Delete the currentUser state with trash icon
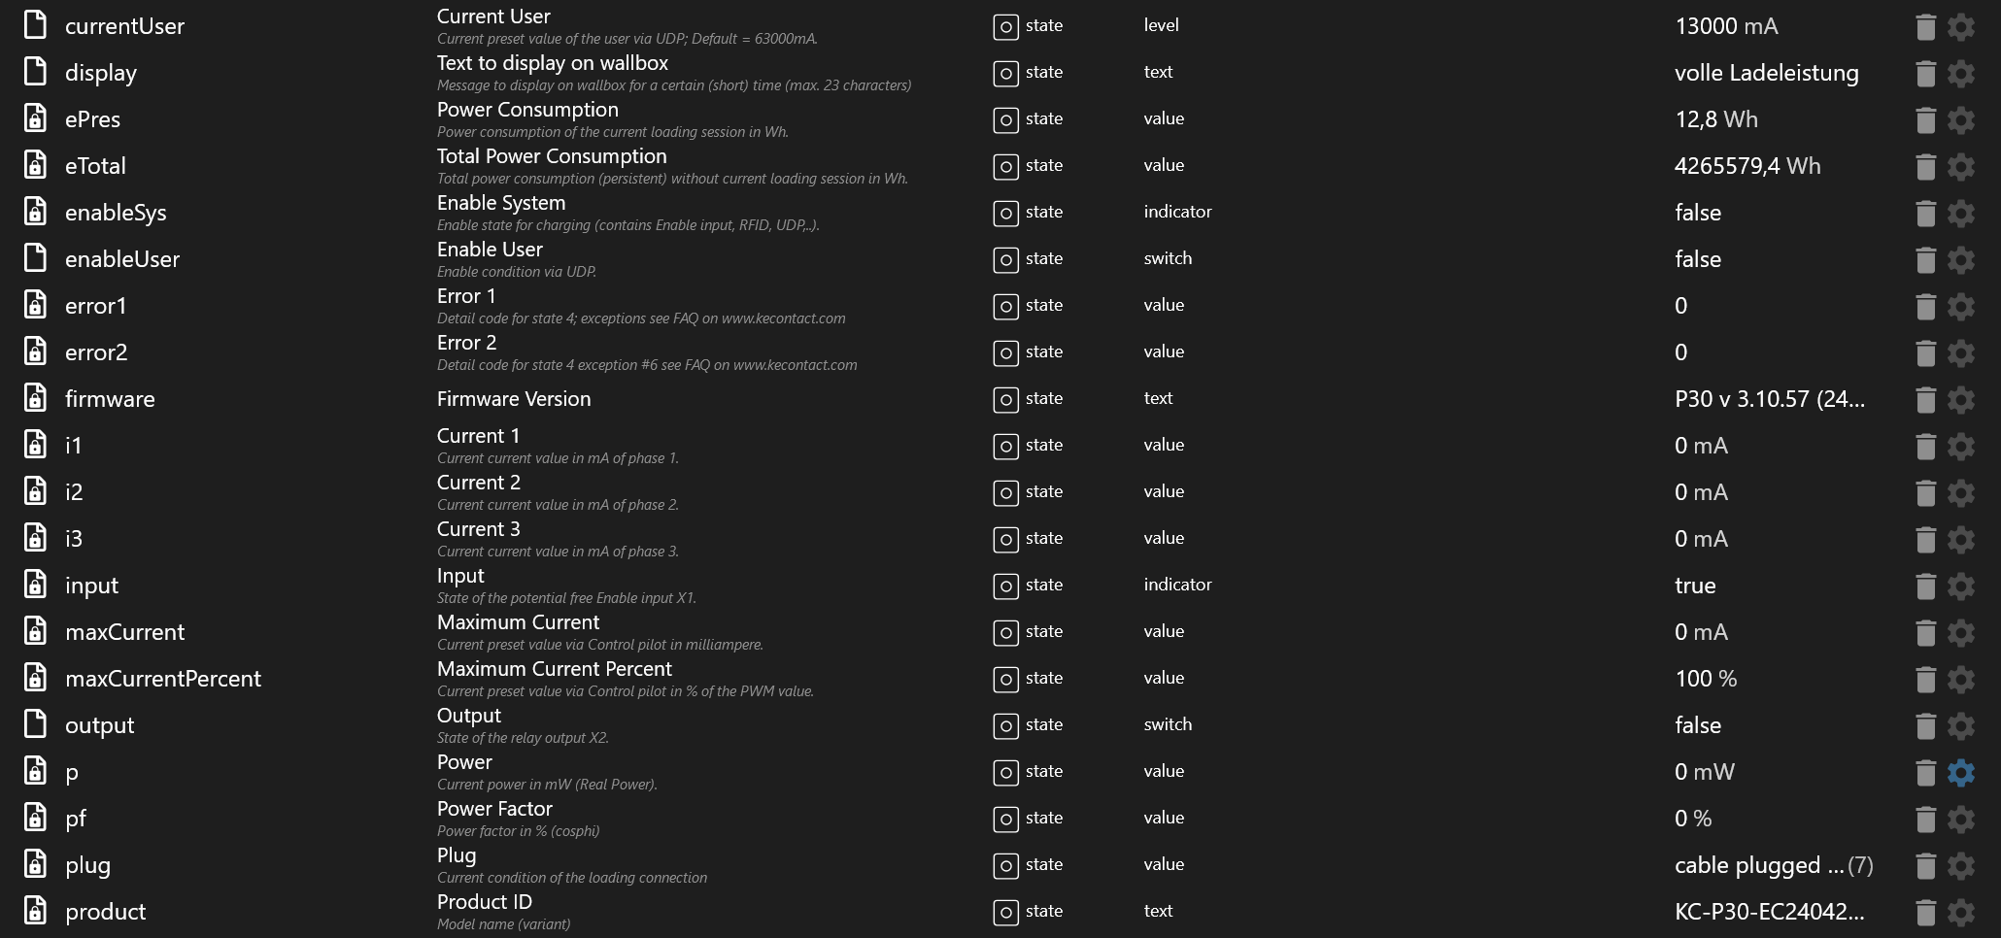2001x938 pixels. click(1925, 26)
